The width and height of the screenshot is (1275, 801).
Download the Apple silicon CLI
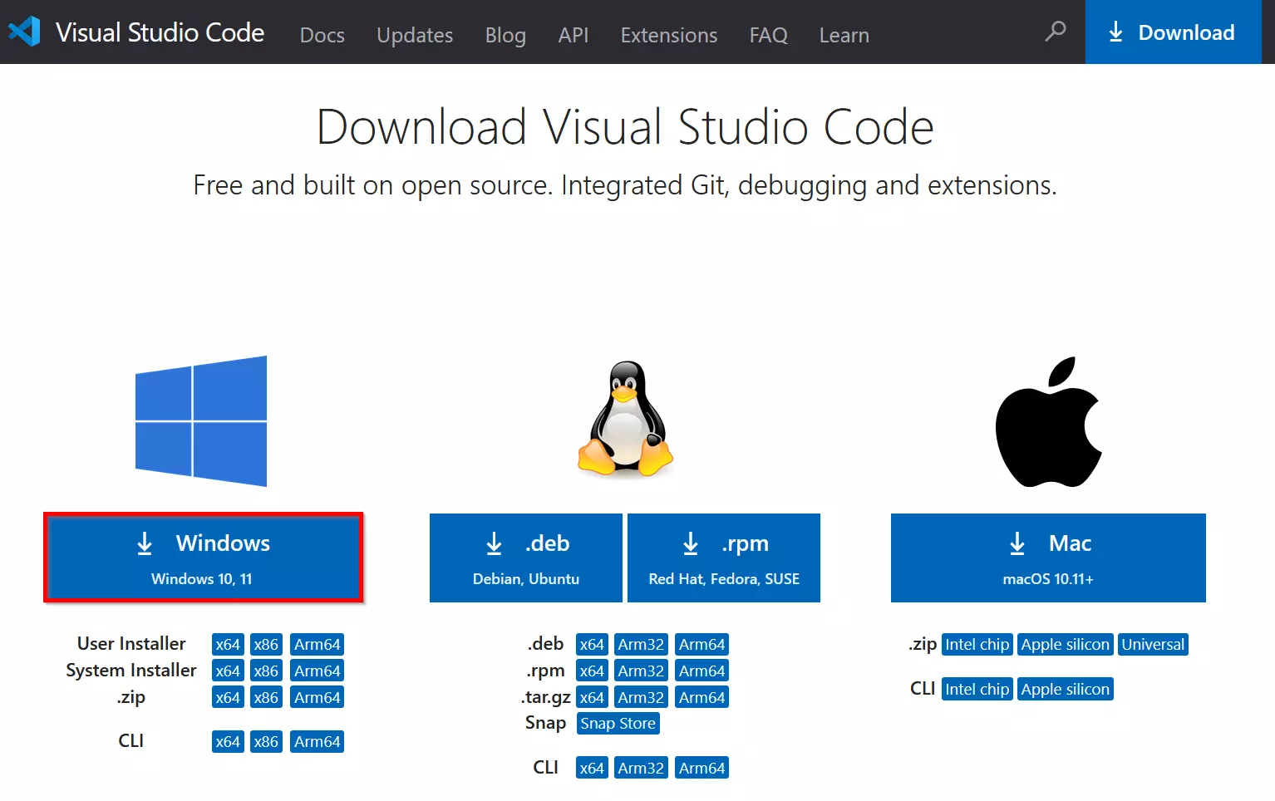(x=1065, y=688)
